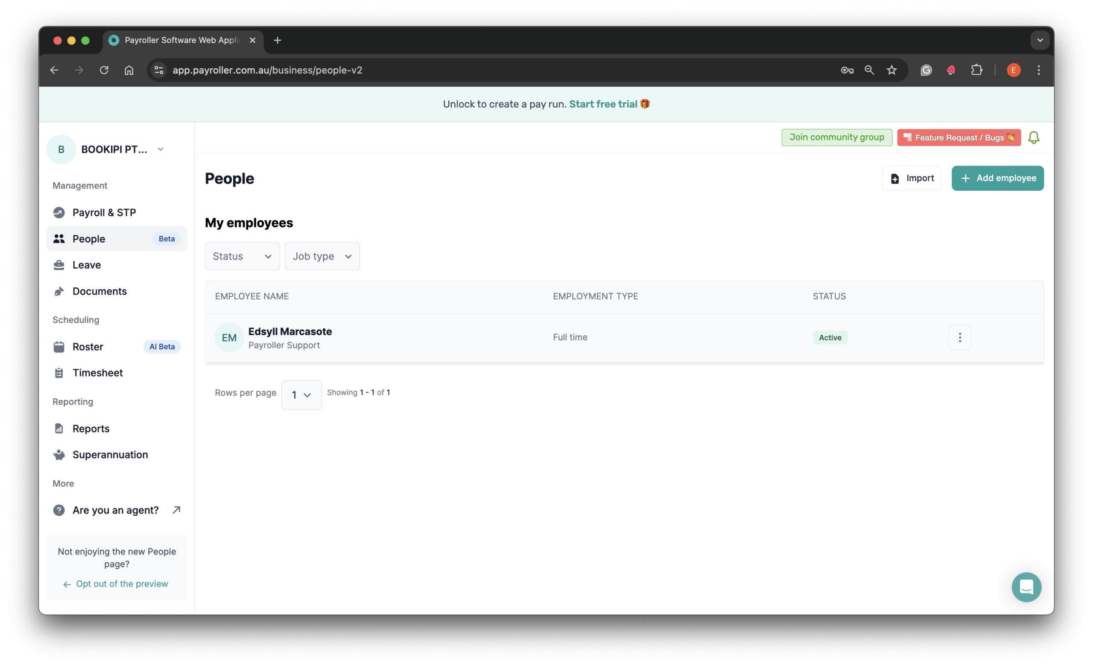Click the Import button
The height and width of the screenshot is (666, 1093).
(912, 178)
